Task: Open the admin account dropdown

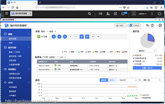Action: tap(143, 14)
